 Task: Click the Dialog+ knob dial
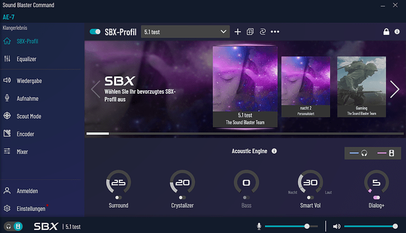(377, 182)
